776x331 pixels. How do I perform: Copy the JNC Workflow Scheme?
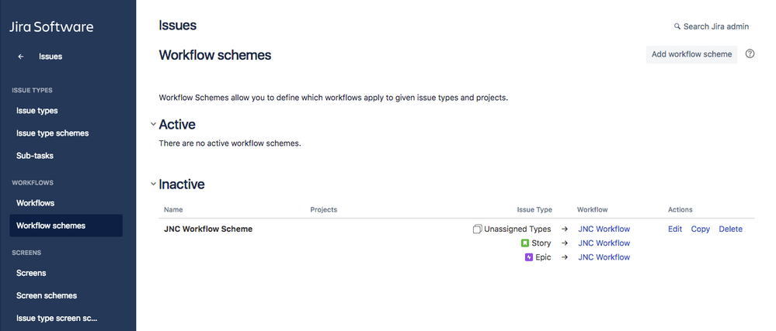[701, 229]
